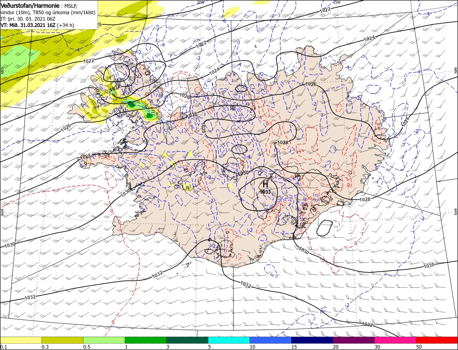Click the '20' legend scale label
The height and width of the screenshot is (350, 458).
[x=336, y=347]
